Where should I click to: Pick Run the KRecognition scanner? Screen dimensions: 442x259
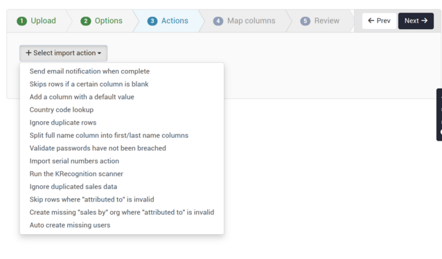122,174
